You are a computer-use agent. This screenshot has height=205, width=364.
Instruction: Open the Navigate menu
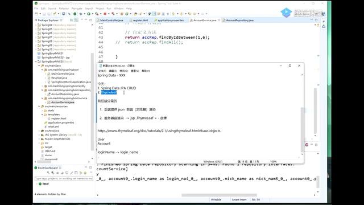click(77, 9)
